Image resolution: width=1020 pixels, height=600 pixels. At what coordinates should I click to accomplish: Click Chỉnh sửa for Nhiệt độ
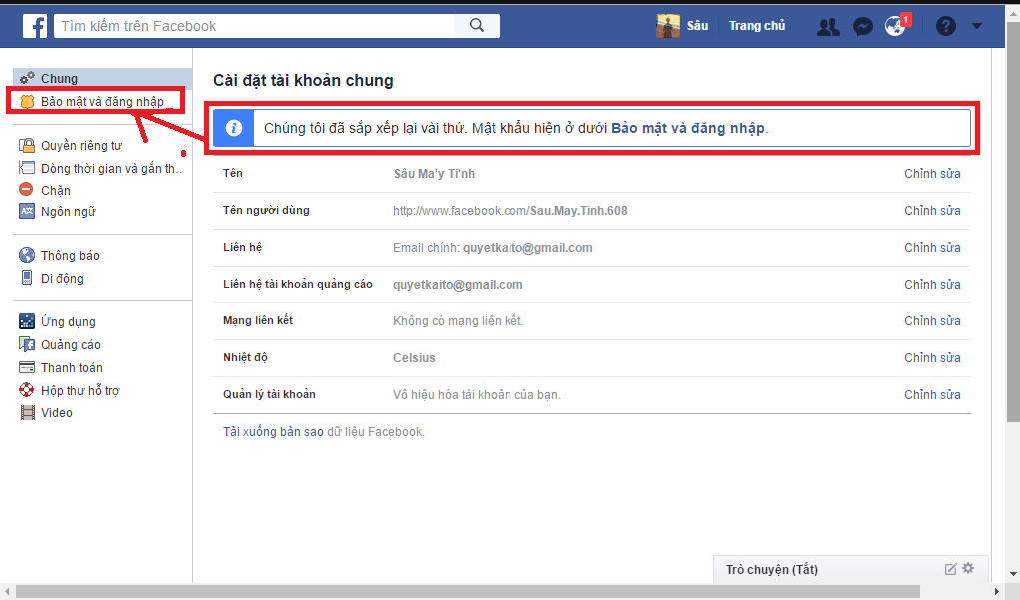click(x=932, y=358)
